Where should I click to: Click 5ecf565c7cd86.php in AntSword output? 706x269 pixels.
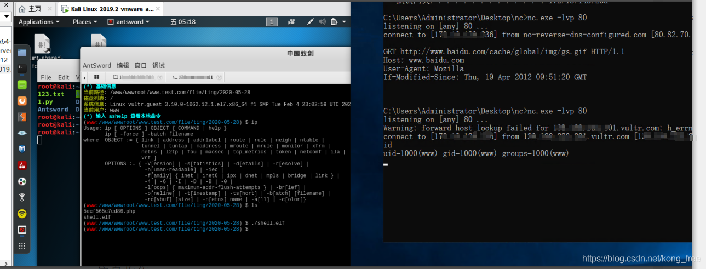109,211
